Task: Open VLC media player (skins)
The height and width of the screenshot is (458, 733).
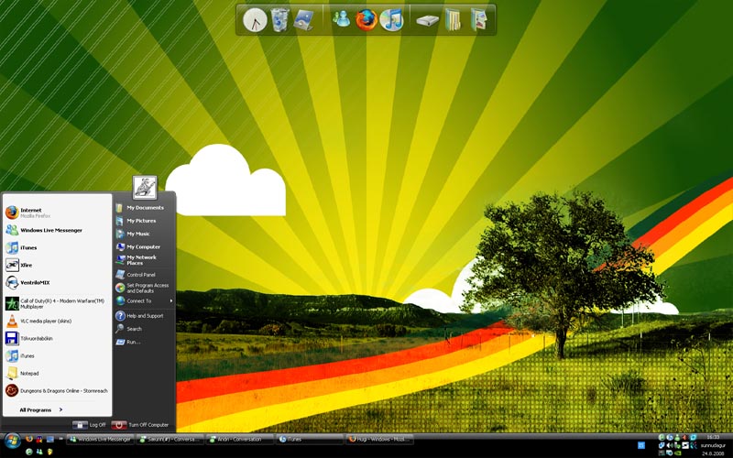Action: tap(57, 322)
